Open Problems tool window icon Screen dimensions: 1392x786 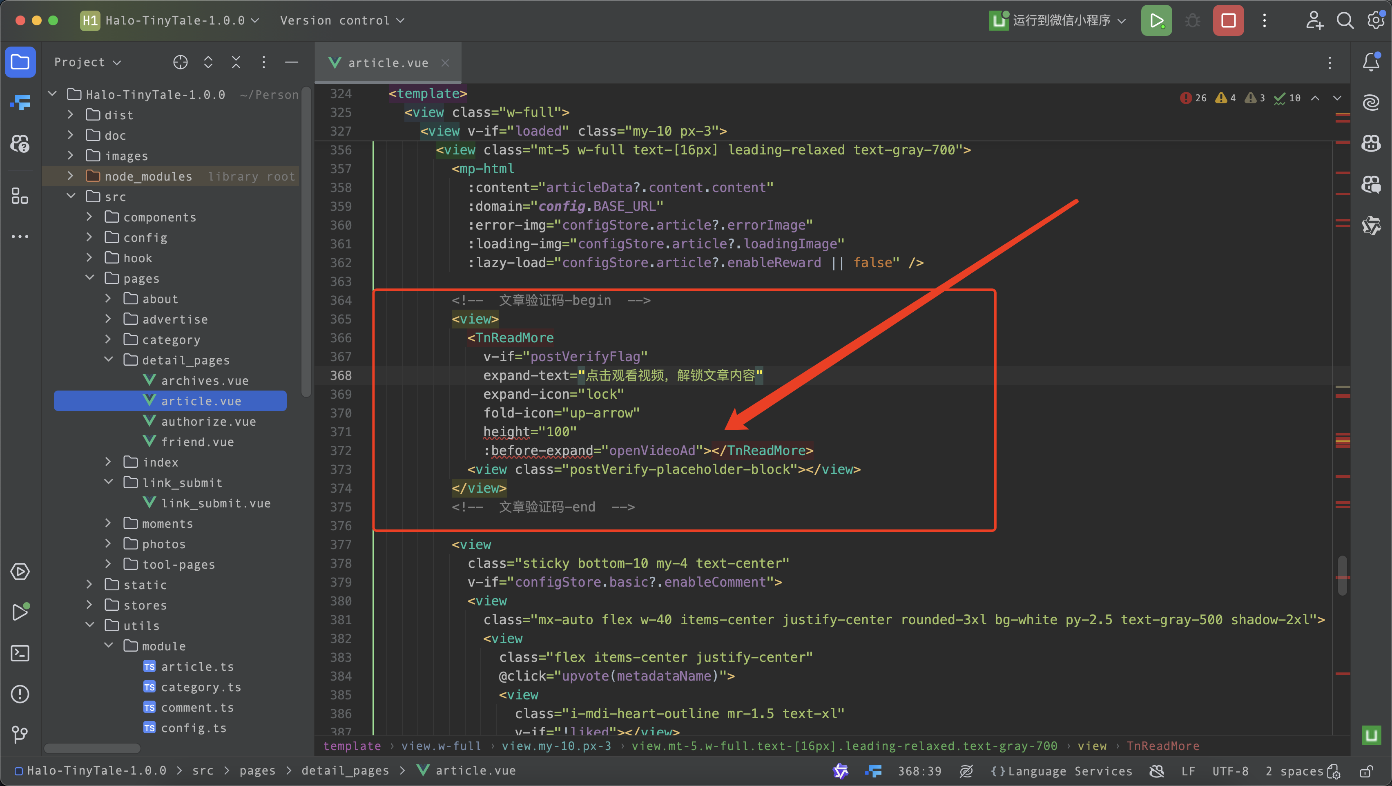tap(20, 694)
